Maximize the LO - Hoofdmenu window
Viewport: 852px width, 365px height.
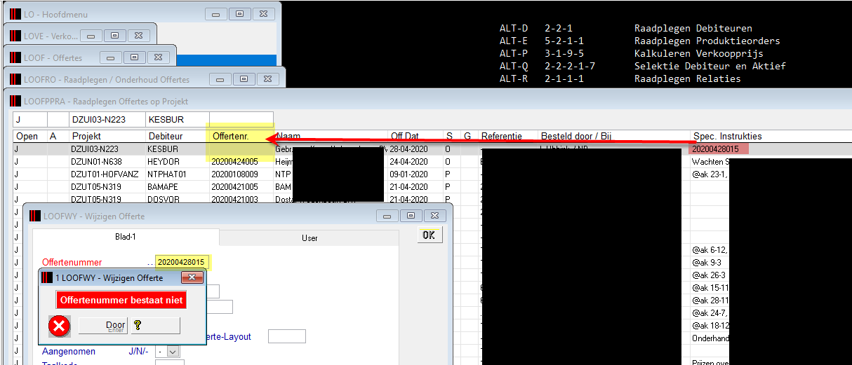pos(240,14)
